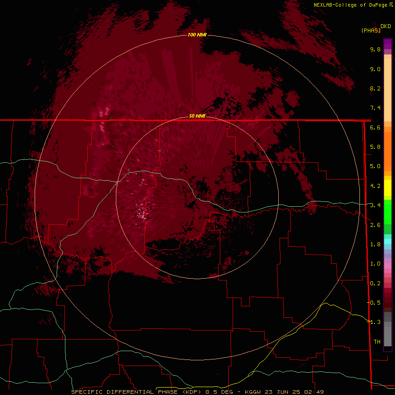Click the yellow band of the color bar

coord(388,188)
